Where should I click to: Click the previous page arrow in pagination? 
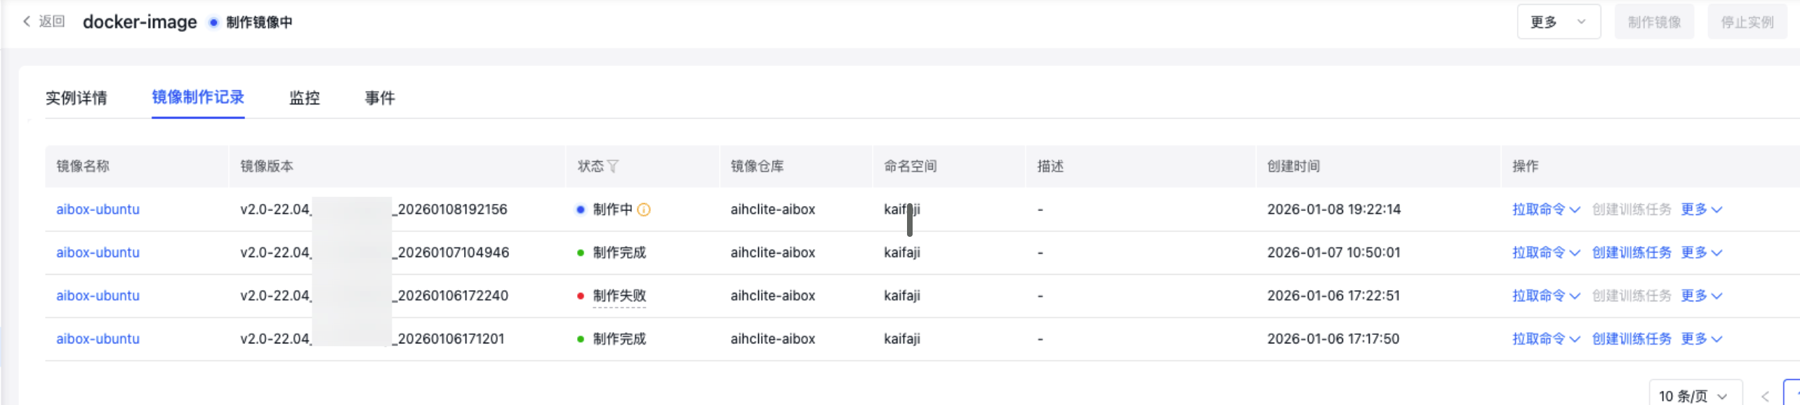(x=1765, y=396)
